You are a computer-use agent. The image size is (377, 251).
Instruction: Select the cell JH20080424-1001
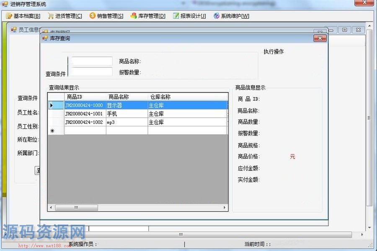[85, 114]
